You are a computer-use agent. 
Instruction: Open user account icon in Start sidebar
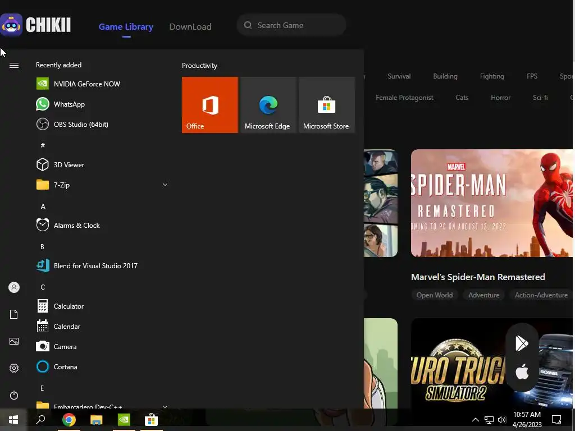coord(14,287)
